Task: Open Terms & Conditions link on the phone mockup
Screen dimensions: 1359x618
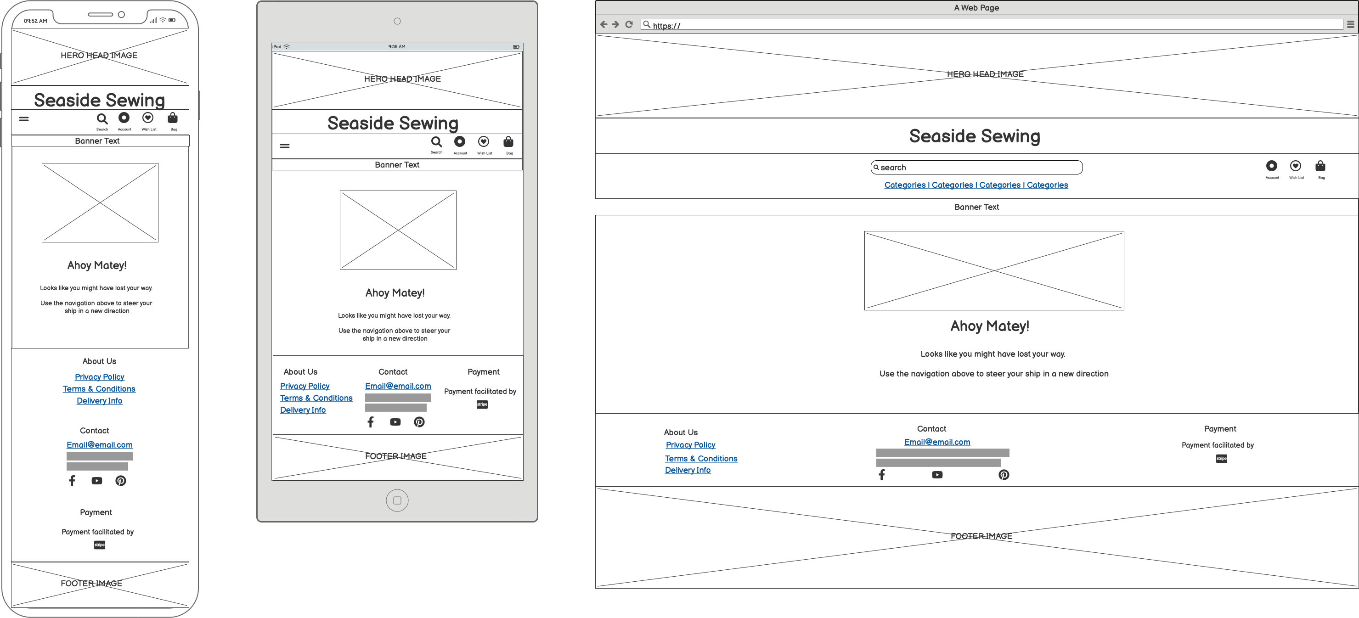Action: [x=99, y=389]
